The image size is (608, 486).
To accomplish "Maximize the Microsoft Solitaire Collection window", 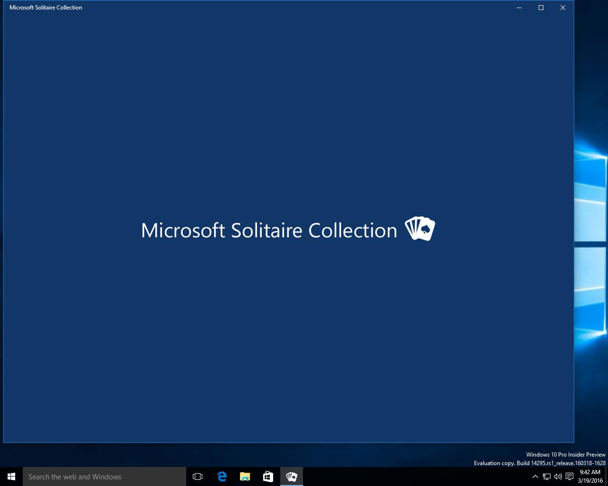I will (541, 8).
